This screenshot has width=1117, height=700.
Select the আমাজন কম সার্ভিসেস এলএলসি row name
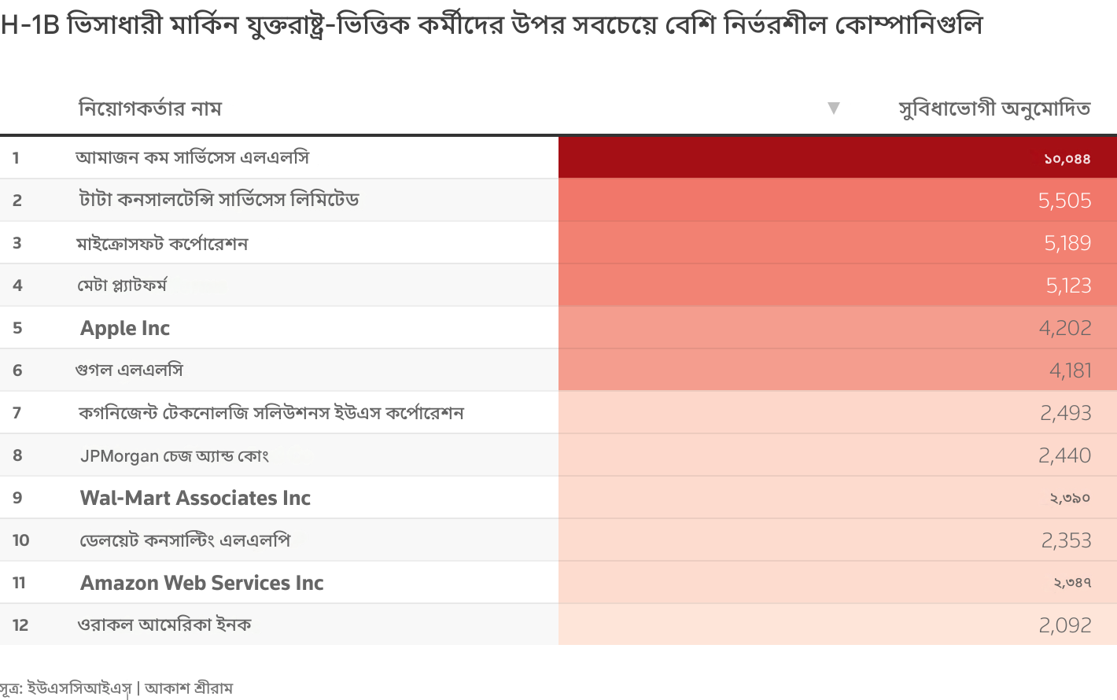point(193,157)
